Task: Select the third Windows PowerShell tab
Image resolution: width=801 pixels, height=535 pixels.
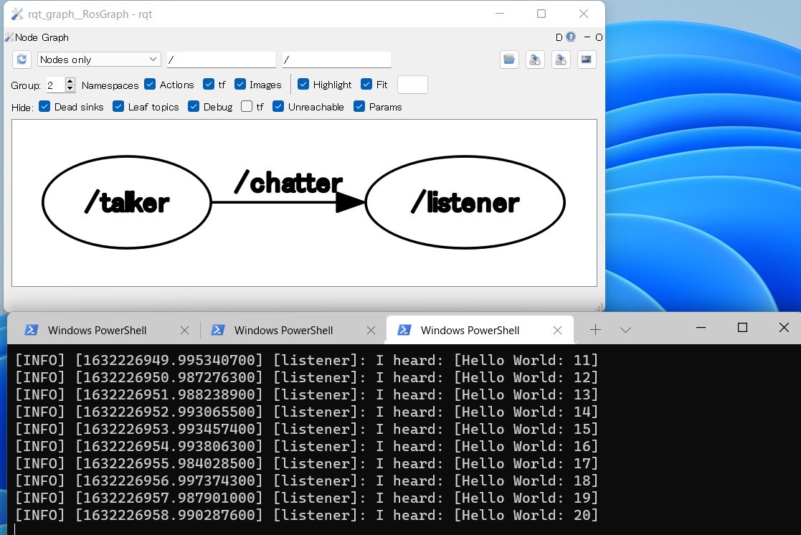Action: [x=480, y=330]
